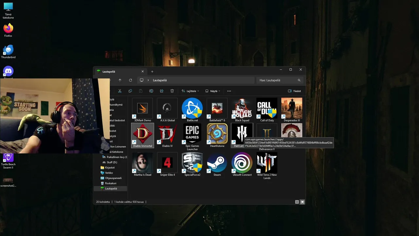Close the Lautapeliä tab

point(142,71)
